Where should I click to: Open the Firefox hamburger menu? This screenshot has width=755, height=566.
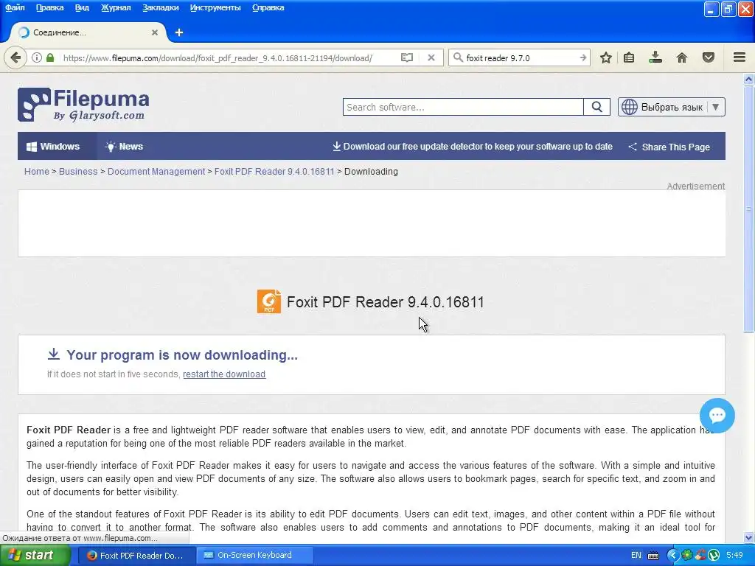pyautogui.click(x=740, y=57)
